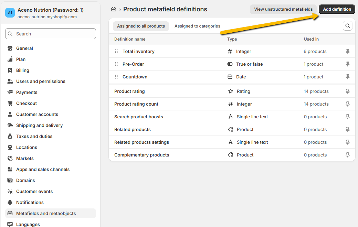
Task: Focus the settings Search field
Action: (51, 34)
